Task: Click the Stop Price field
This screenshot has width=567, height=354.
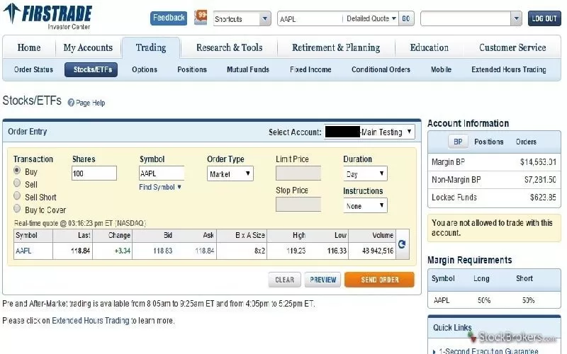Action: point(298,204)
